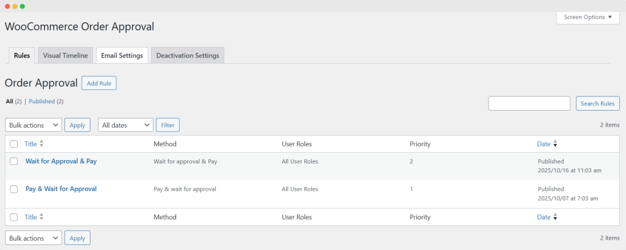Screen dimensions: 626x250
Task: Focus the rule search input field
Action: tap(529, 103)
